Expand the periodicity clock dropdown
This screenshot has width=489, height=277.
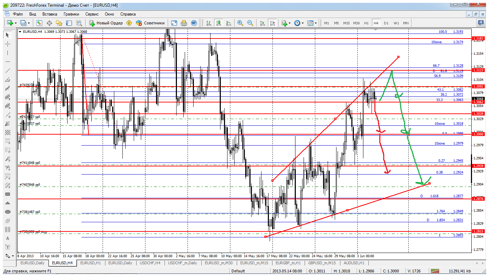click(x=303, y=23)
